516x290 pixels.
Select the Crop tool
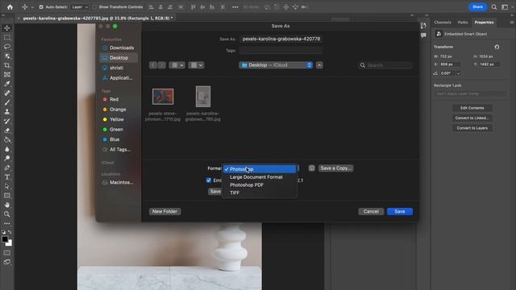[7, 65]
